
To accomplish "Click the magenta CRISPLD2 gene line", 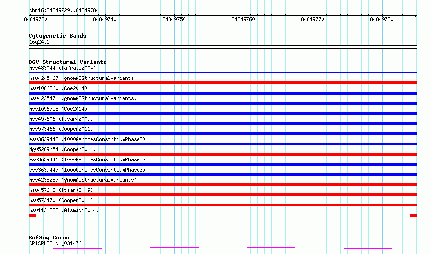I will click(223, 248).
